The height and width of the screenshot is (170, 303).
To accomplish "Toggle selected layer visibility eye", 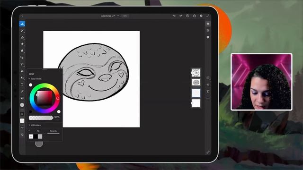I will (x=208, y=85).
